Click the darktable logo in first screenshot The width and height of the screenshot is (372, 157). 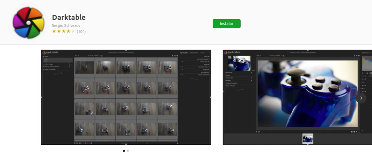(50, 53)
